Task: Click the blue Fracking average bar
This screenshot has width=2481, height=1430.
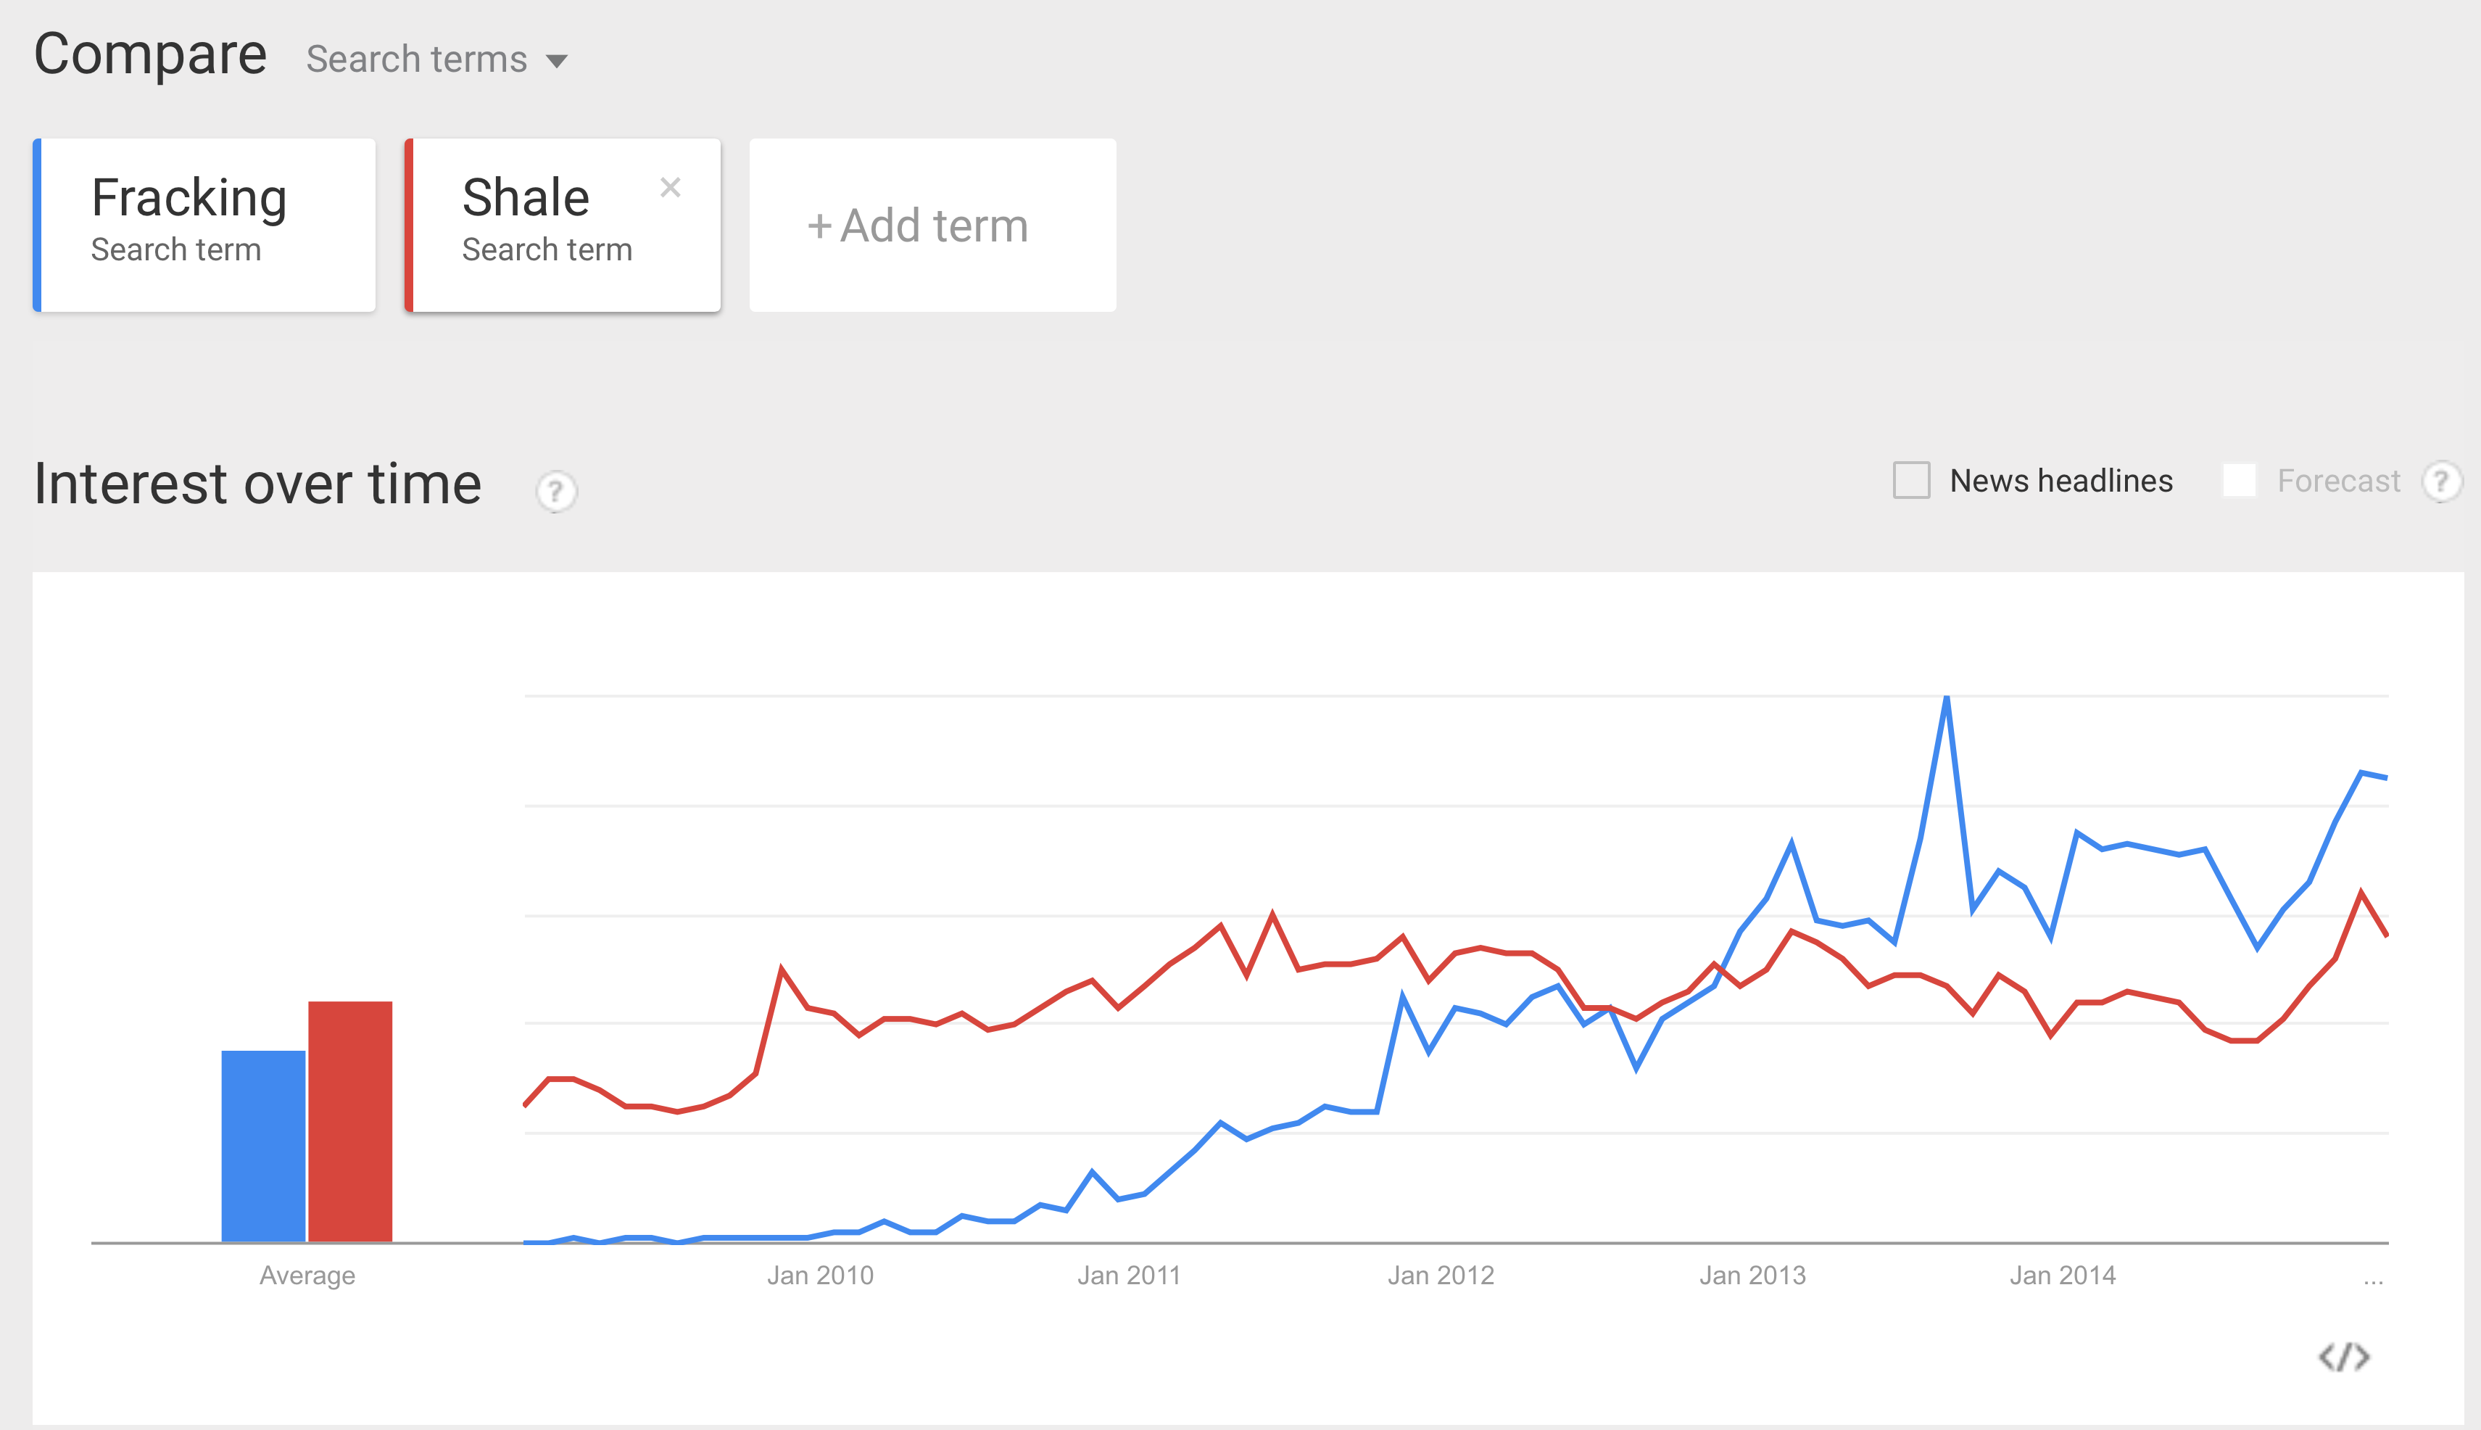Action: pos(263,1146)
